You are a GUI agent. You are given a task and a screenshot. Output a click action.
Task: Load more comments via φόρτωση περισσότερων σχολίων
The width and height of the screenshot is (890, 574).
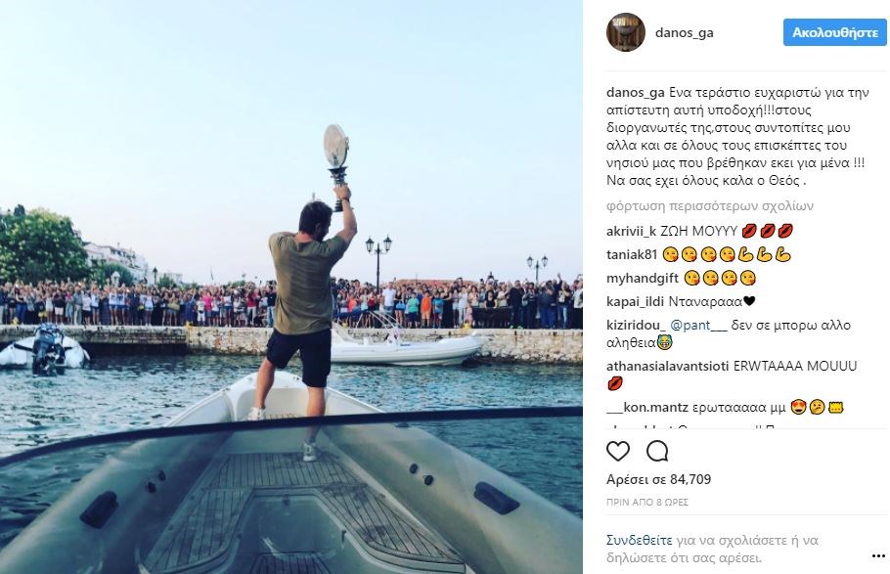click(709, 205)
